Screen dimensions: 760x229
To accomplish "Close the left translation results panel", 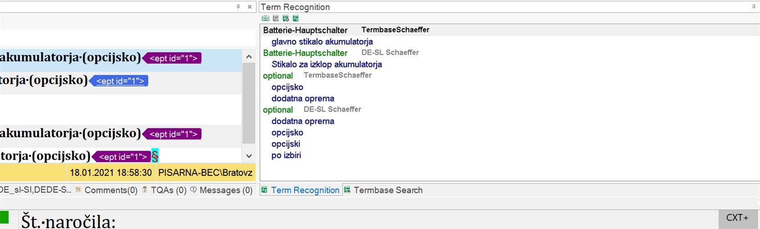I will 249,7.
